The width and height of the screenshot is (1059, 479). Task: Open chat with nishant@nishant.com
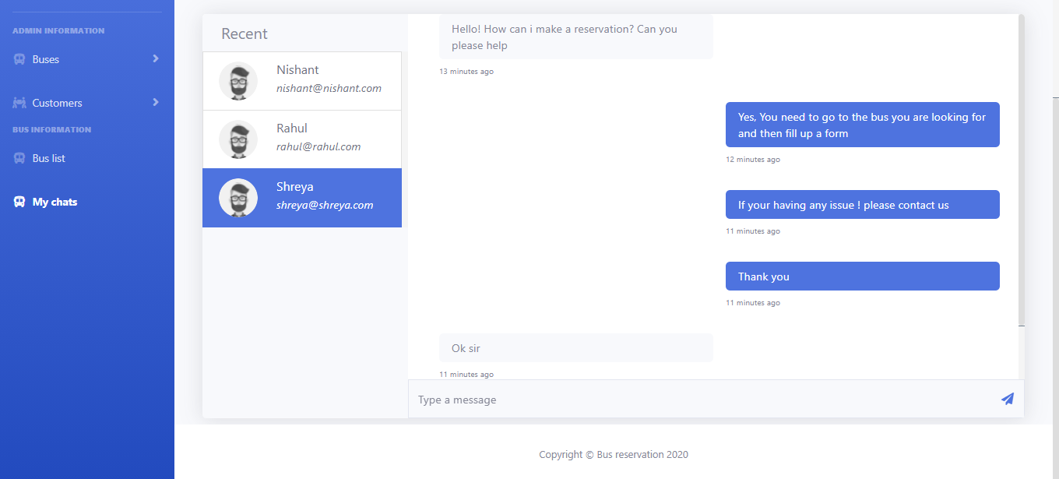(329, 88)
